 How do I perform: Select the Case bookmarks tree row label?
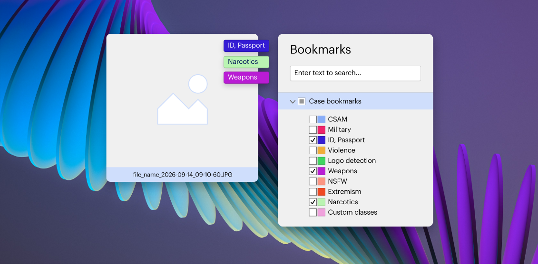tap(335, 101)
